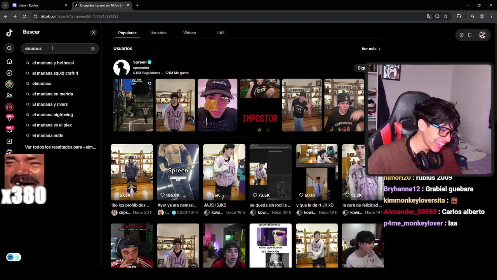Close the Buscar search panel
Image resolution: width=497 pixels, height=280 pixels.
click(93, 32)
